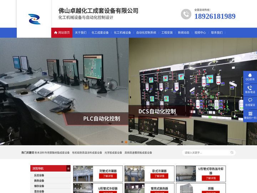Screen dimensions: 257x193
Task: Open the 管壳式换热器 product thumbnail
Action: click(x=135, y=188)
